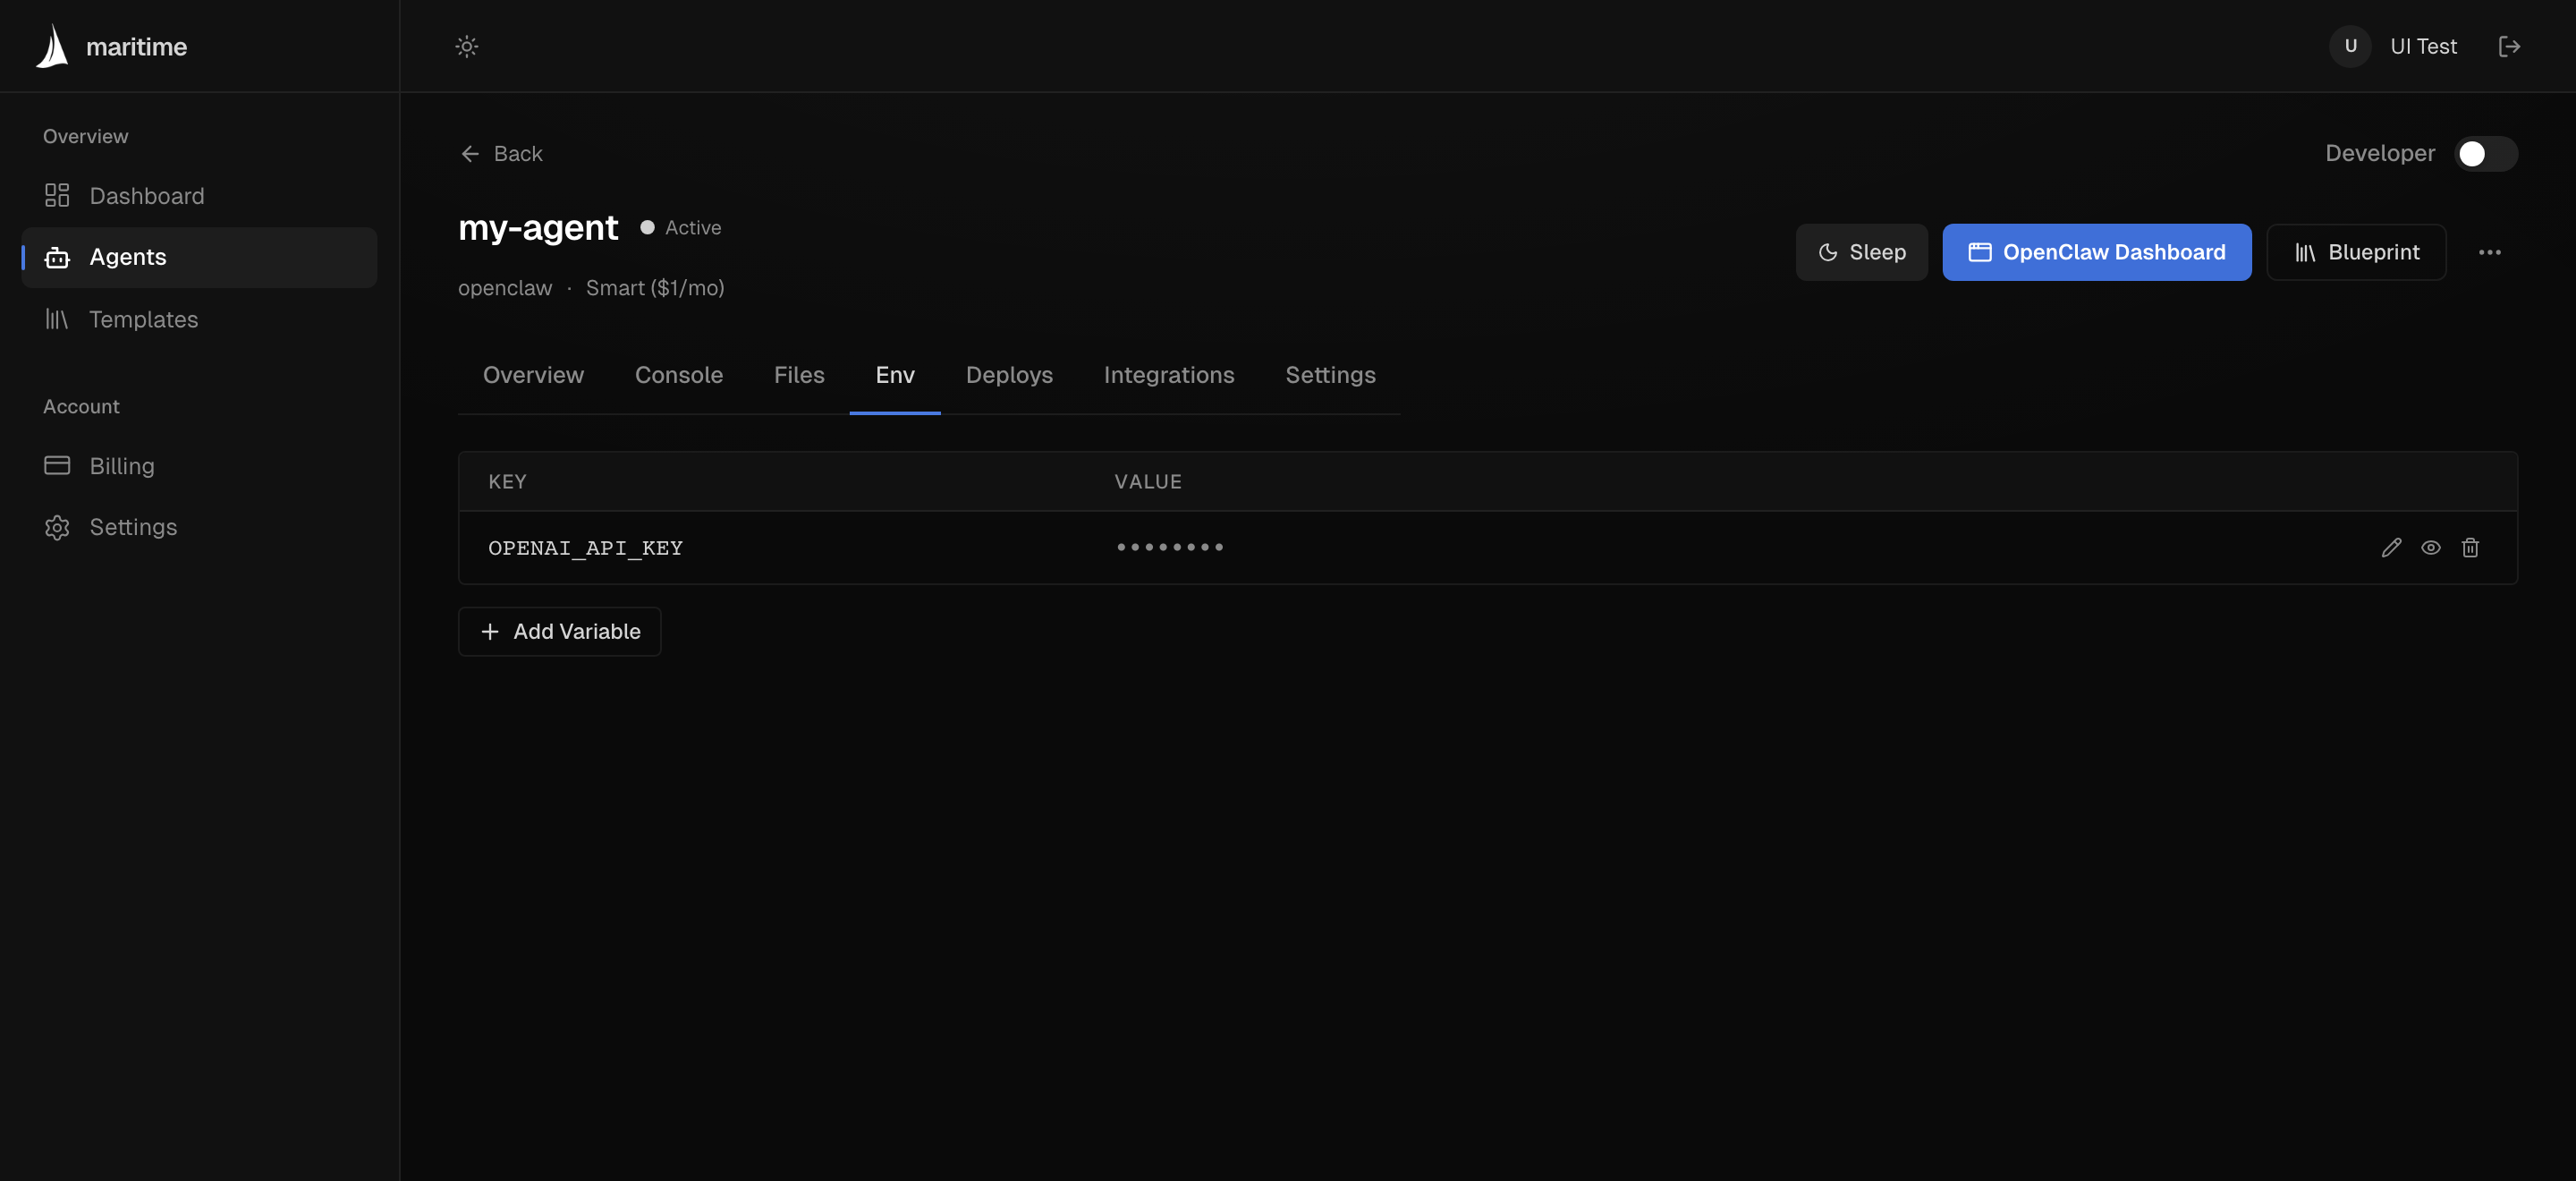Click the UI Test username

2423,46
